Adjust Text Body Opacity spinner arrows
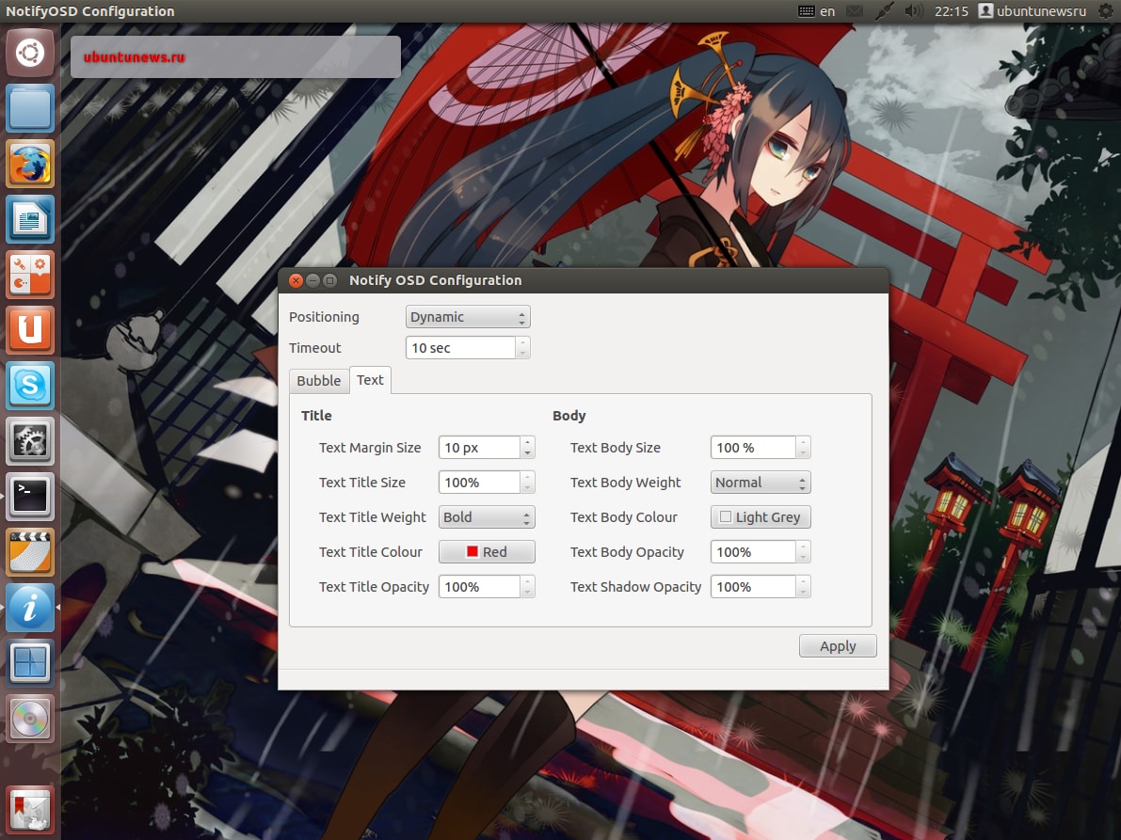 coord(803,551)
